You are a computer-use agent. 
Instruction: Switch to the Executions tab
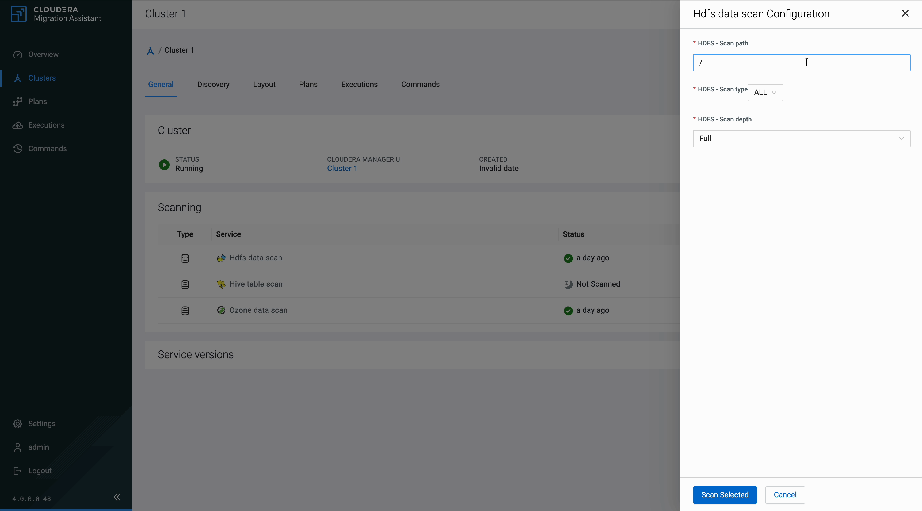[359, 85]
